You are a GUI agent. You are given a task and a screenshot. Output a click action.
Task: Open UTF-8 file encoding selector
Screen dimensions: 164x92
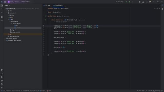point(150,91)
